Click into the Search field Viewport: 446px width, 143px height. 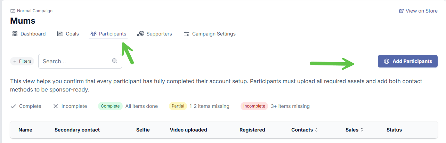[76, 61]
